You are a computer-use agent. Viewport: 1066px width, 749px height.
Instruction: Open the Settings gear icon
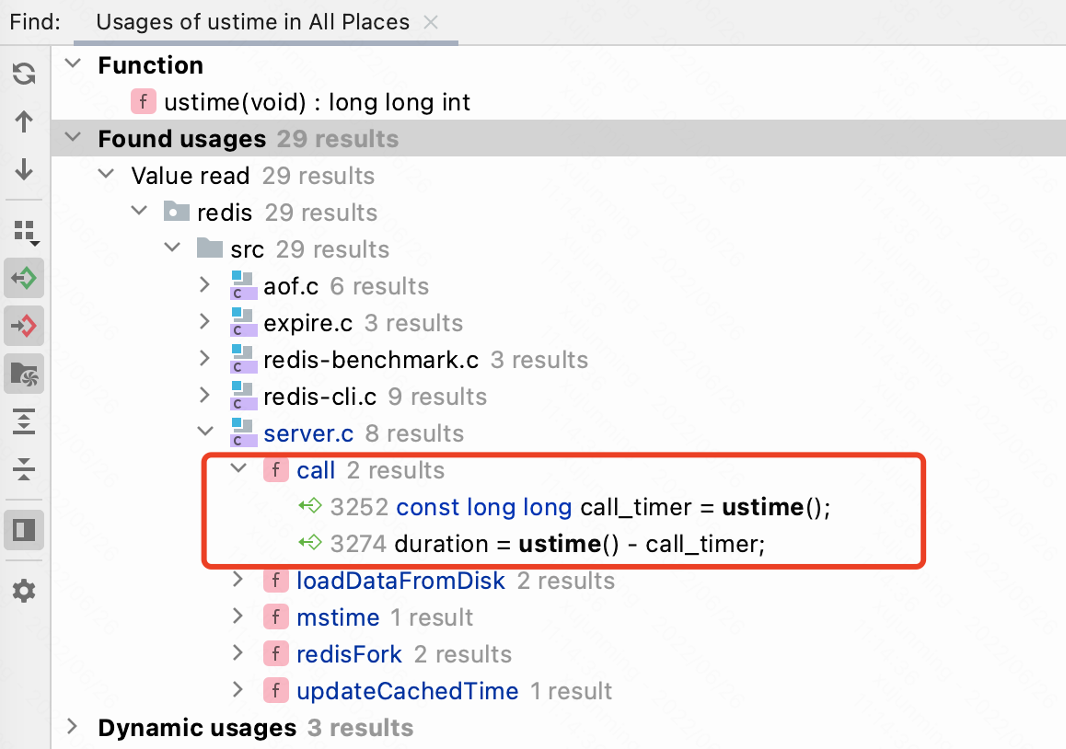24,591
